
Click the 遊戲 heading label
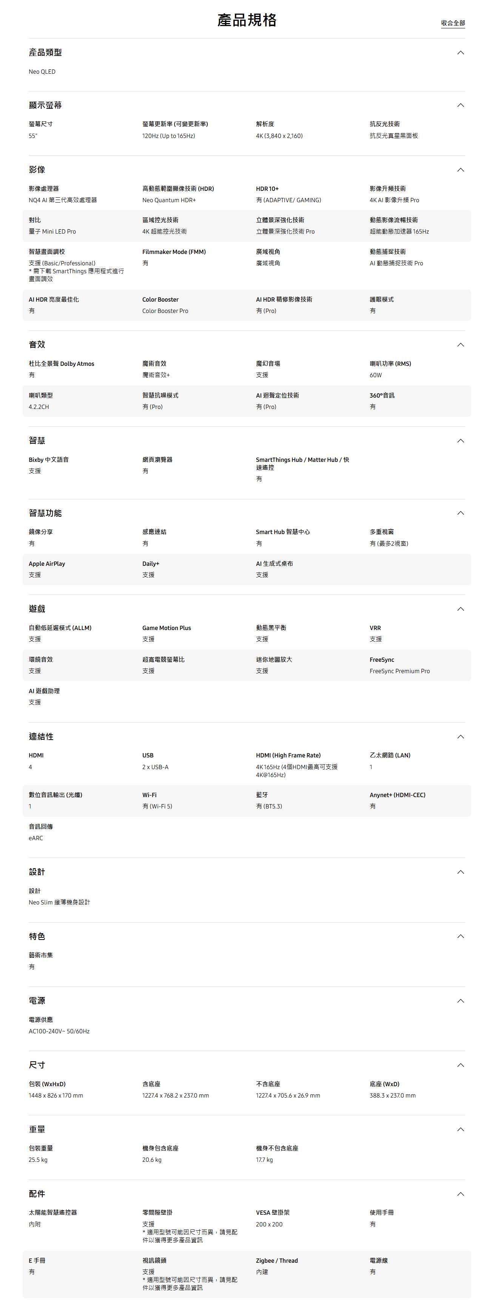click(37, 609)
